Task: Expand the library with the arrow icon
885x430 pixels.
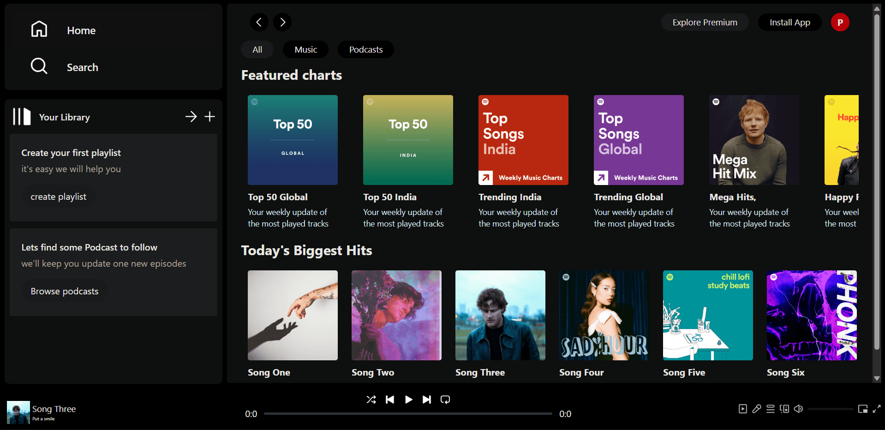Action: click(191, 117)
